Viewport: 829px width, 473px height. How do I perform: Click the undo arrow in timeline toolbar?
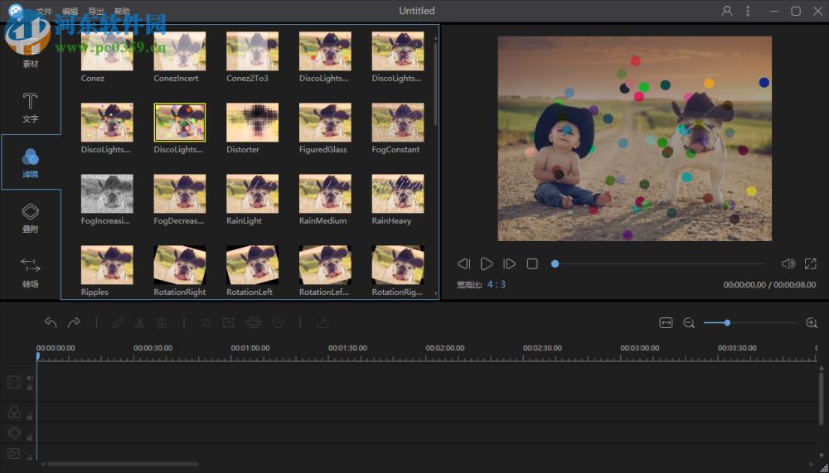point(51,323)
